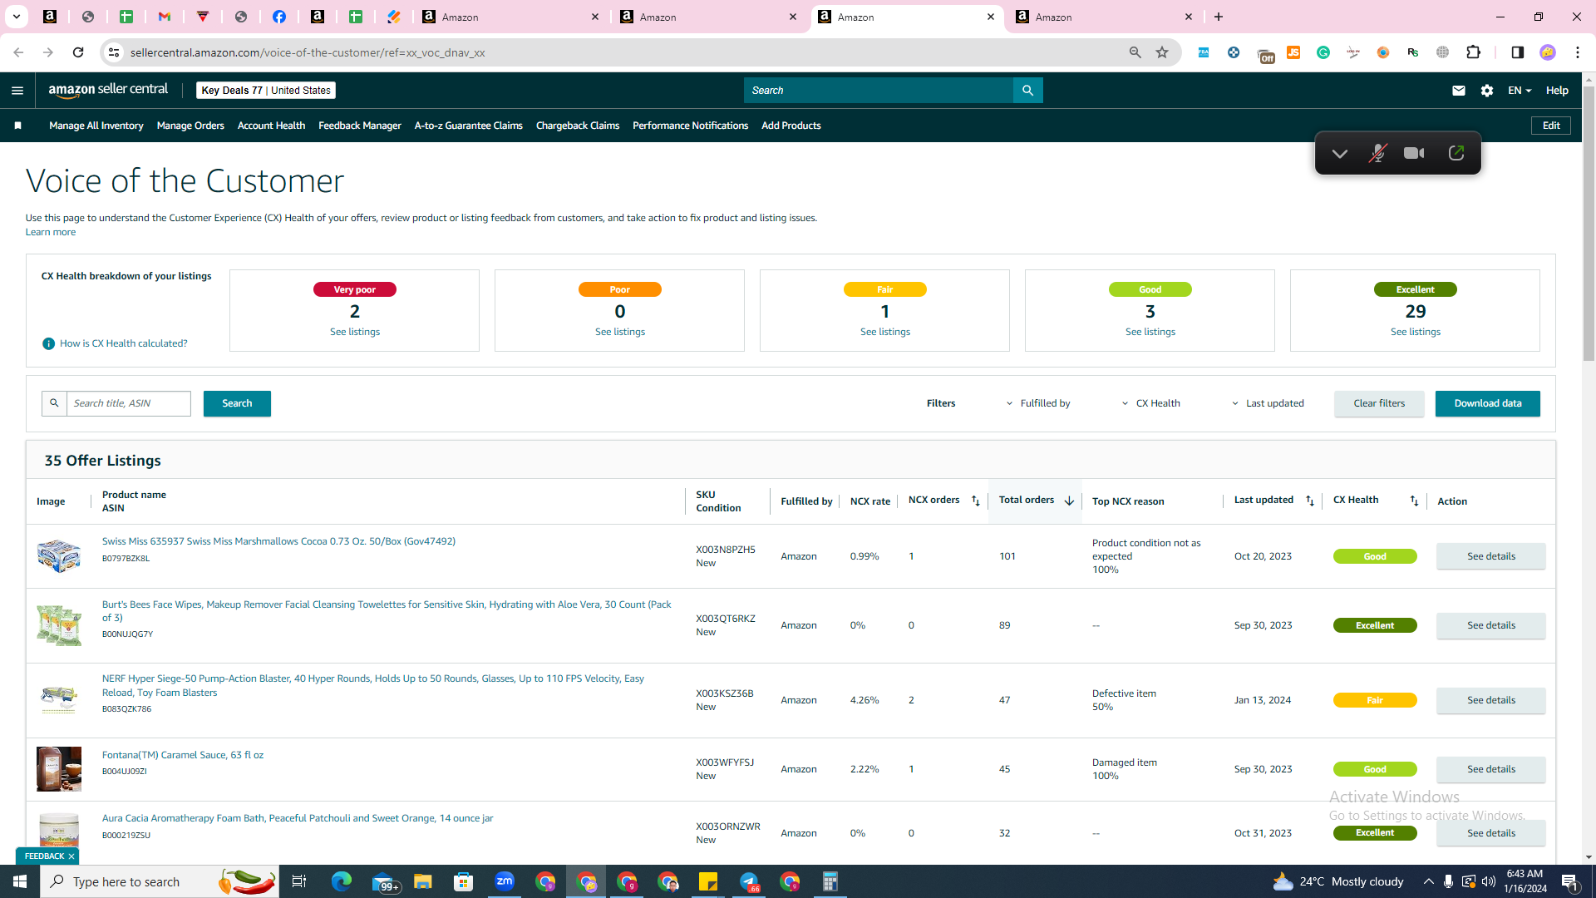
Task: Open the messages envelope icon
Action: 1458,91
